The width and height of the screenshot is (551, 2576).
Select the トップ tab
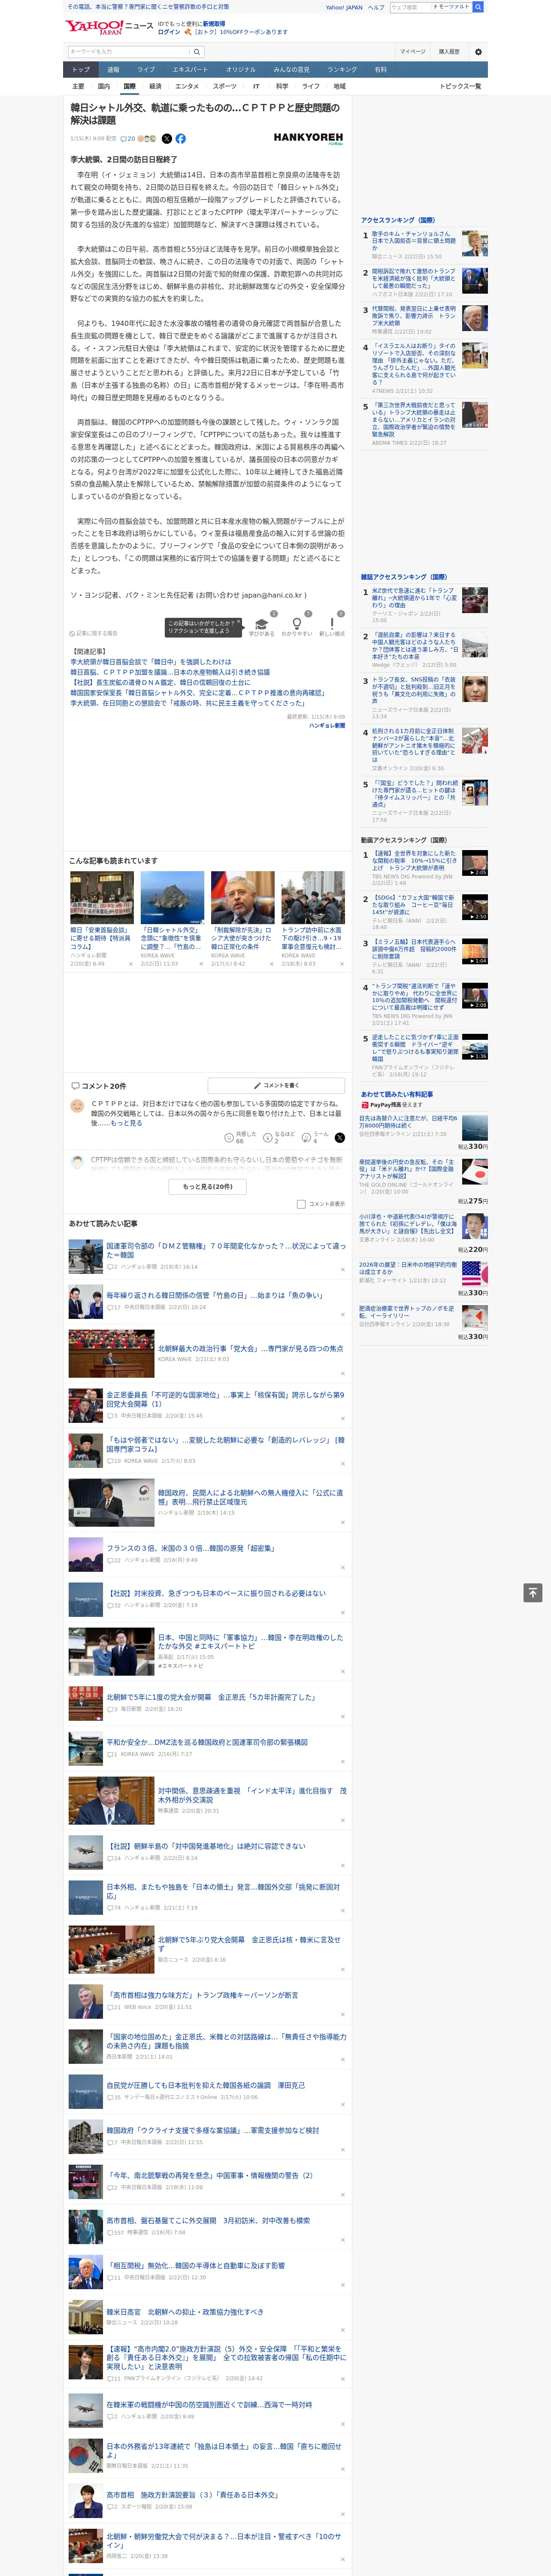tap(81, 69)
